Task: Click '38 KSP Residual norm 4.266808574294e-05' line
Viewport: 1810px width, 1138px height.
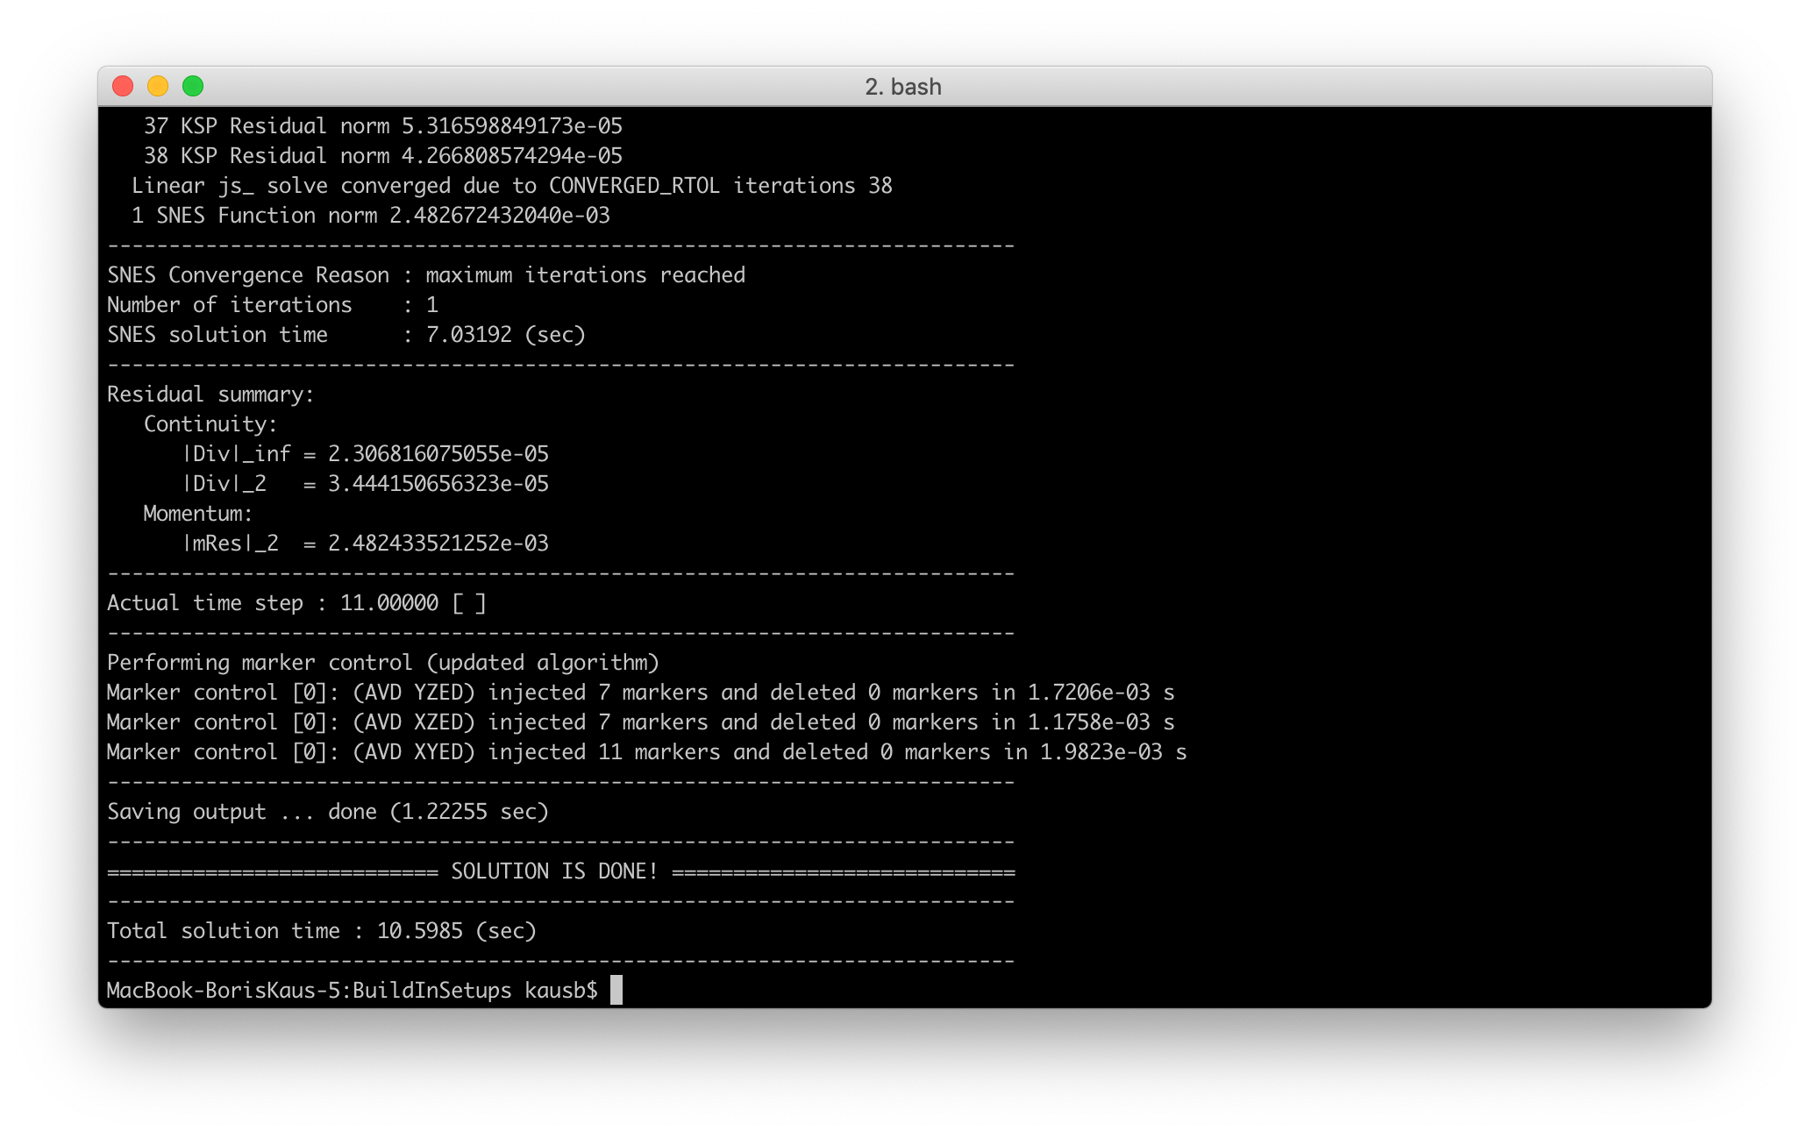Action: (x=383, y=156)
